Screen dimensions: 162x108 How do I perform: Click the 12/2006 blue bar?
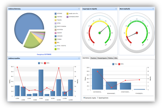(x=71, y=88)
